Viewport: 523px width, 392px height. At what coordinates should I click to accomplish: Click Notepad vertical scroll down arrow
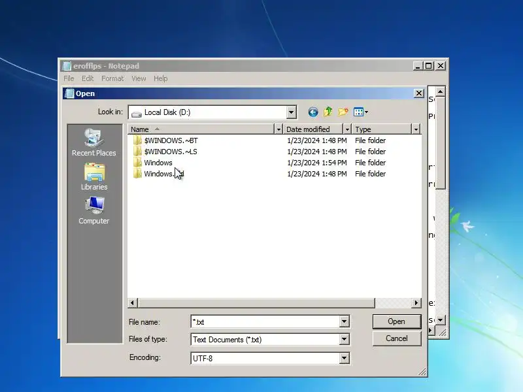pyautogui.click(x=440, y=320)
